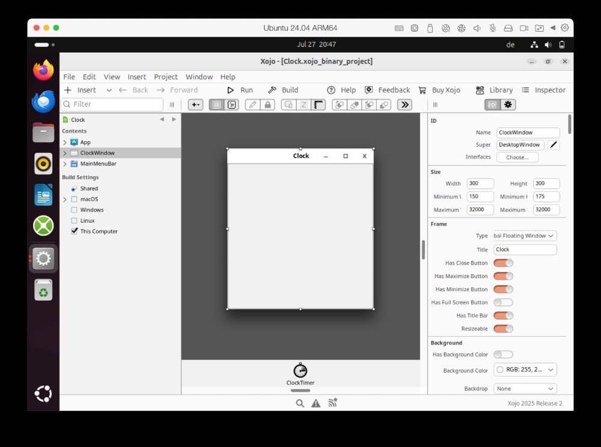The width and height of the screenshot is (601, 447).
Task: Open the Project menu
Action: point(166,77)
